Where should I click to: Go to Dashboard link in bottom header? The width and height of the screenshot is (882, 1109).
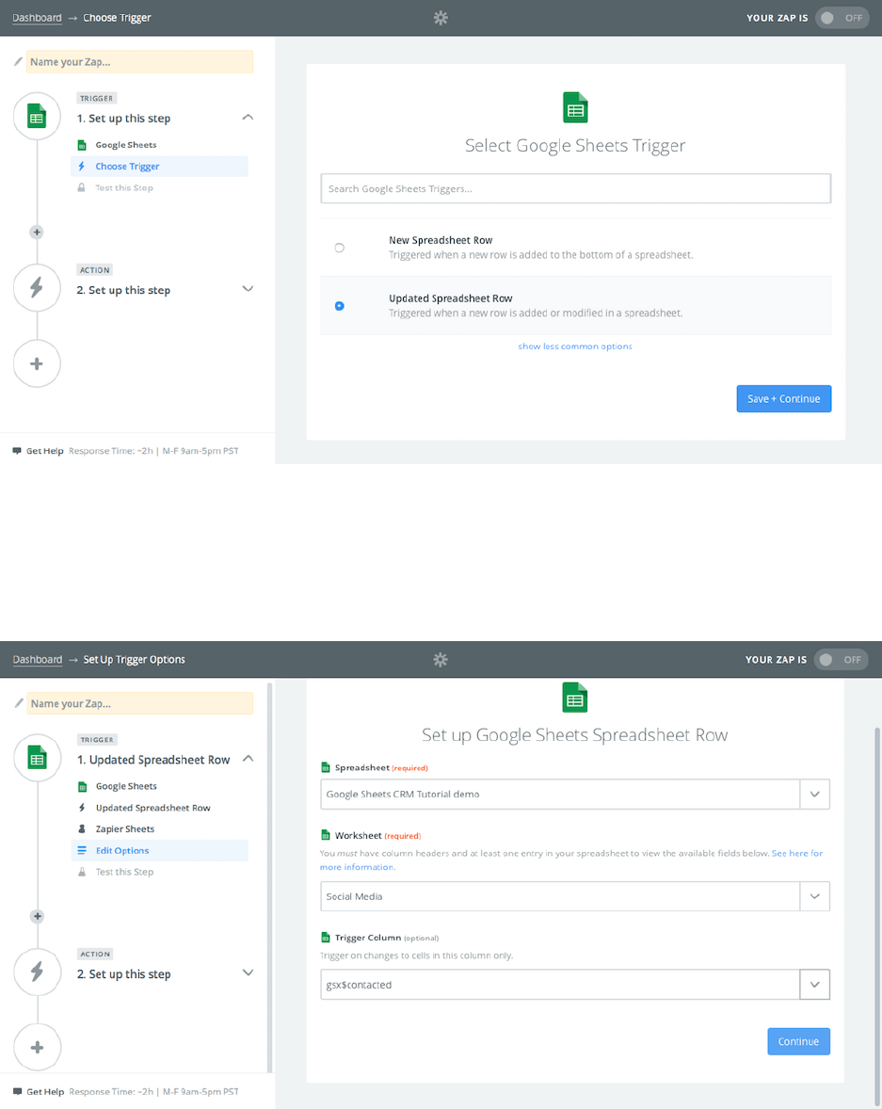(x=38, y=659)
